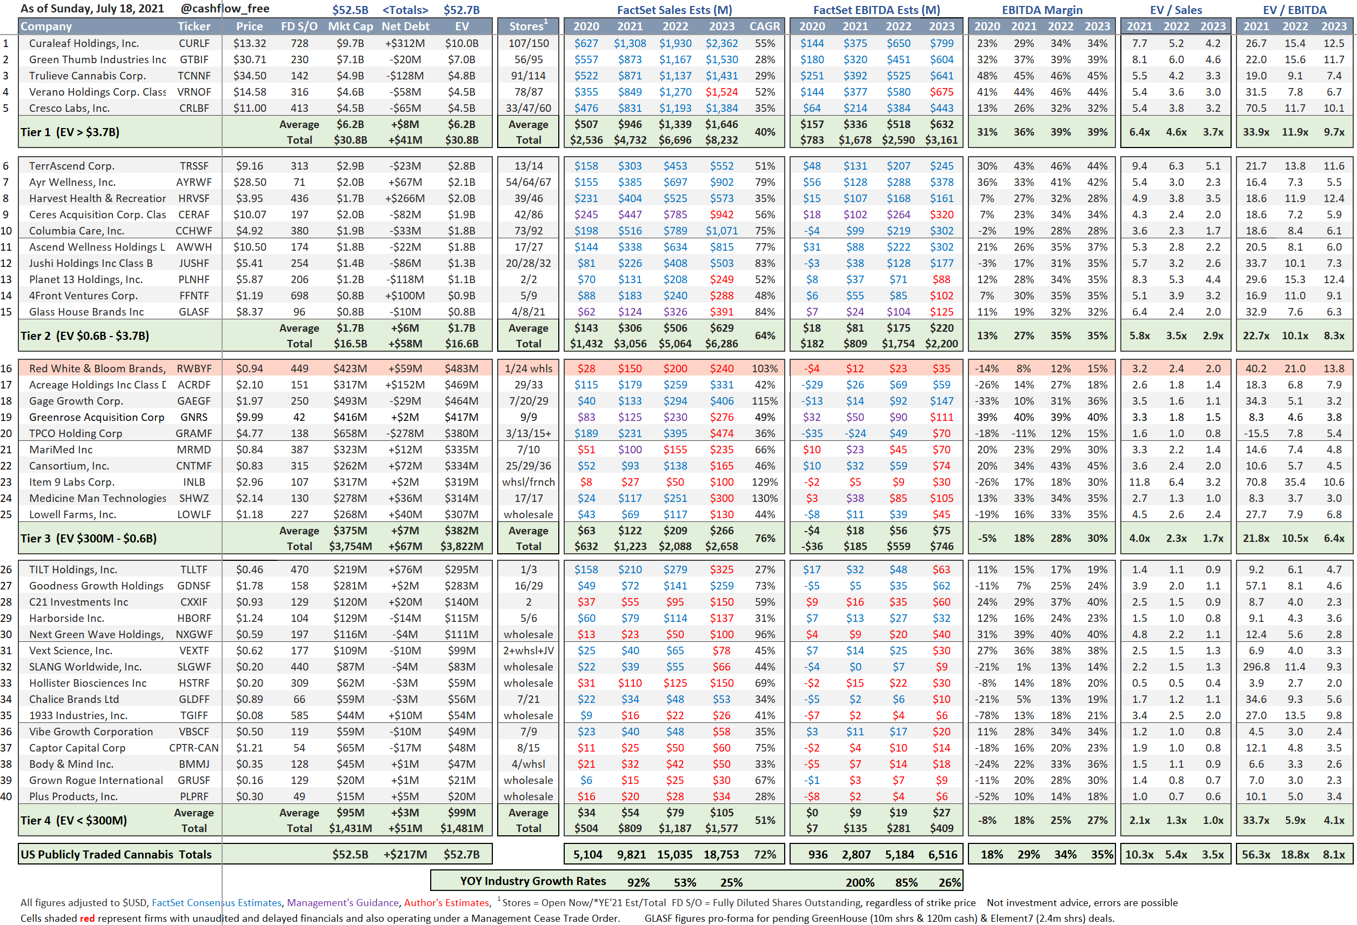Image resolution: width=1357 pixels, height=925 pixels.
Task: Click the Stores column header
Action: point(528,26)
